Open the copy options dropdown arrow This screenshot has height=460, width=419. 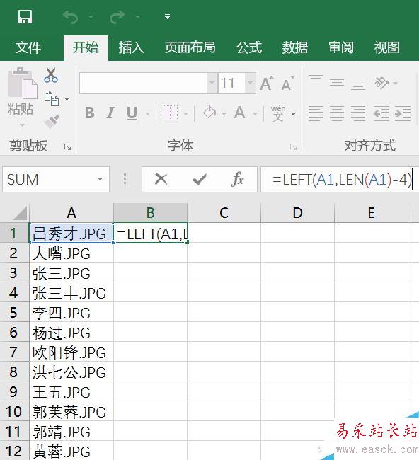pos(67,98)
